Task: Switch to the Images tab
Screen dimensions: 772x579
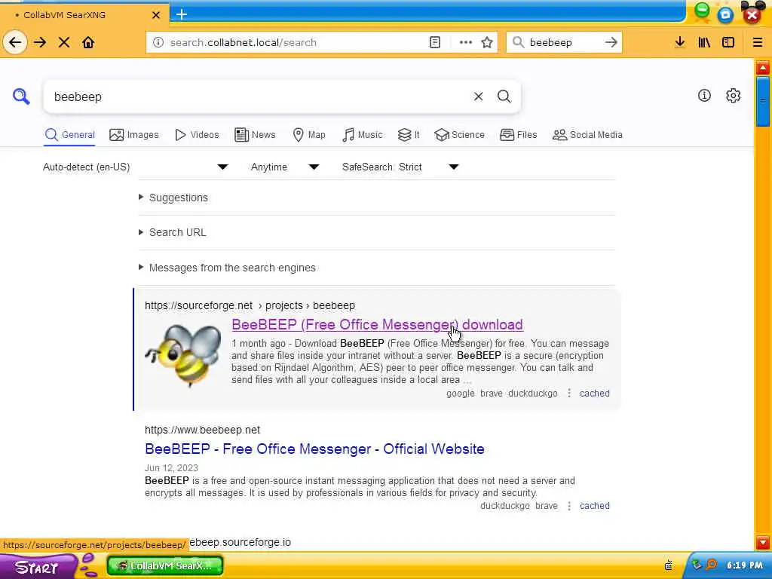Action: pyautogui.click(x=134, y=135)
